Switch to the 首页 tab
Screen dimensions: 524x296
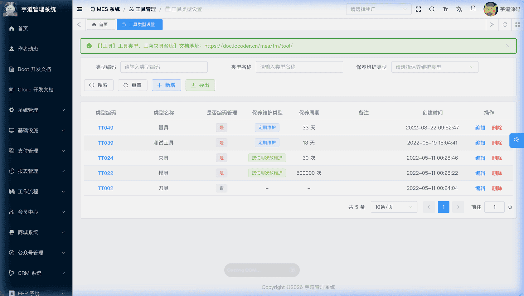(x=101, y=24)
